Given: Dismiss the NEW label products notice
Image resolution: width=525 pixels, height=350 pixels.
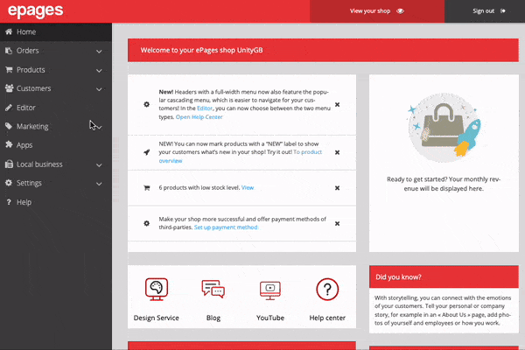Looking at the screenshot, I should 337,152.
